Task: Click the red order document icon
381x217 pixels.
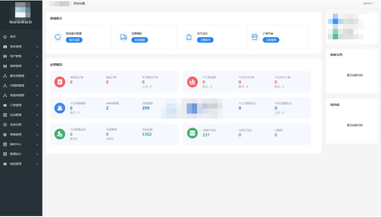Action: pos(60,82)
